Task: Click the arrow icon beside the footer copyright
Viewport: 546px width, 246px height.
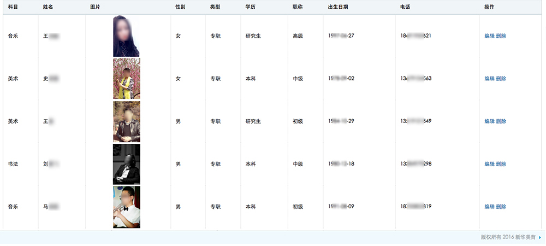Action: click(x=540, y=238)
